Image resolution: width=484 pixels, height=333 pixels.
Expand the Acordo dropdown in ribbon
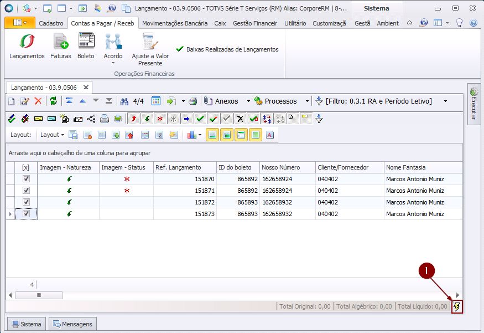(x=113, y=63)
